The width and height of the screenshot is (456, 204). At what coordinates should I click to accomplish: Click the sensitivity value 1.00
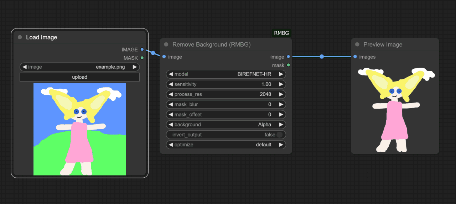click(266, 84)
